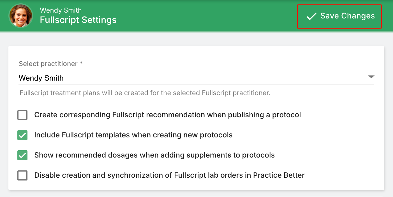This screenshot has width=393, height=197.
Task: Enable 'Create corresponding Fullscript recommendation' checkbox
Action: coord(22,115)
